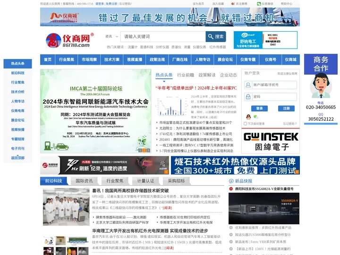Open 首页 in main navigation
Image resolution: width=340 pixels, height=255 pixels.
[48, 59]
